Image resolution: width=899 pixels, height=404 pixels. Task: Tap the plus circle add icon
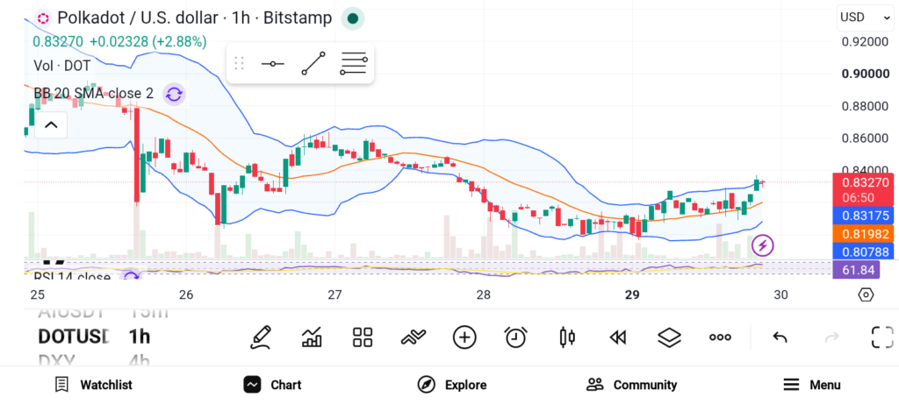464,337
